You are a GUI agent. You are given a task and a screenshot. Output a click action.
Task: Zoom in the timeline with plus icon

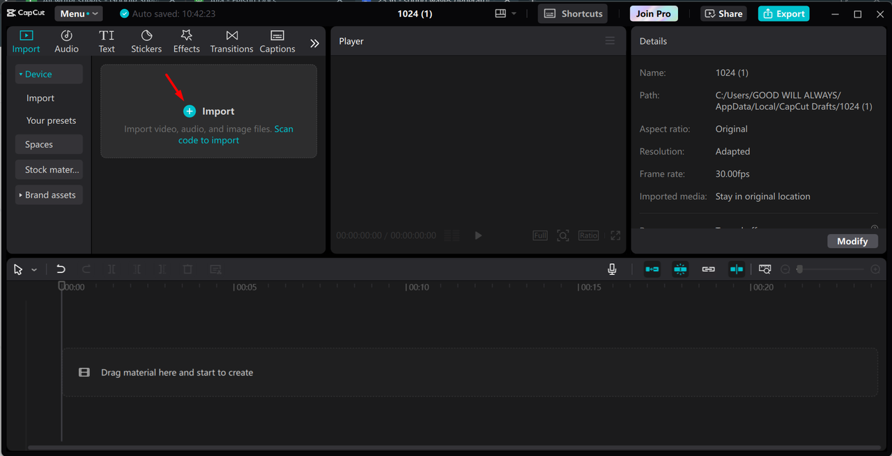[x=875, y=269]
